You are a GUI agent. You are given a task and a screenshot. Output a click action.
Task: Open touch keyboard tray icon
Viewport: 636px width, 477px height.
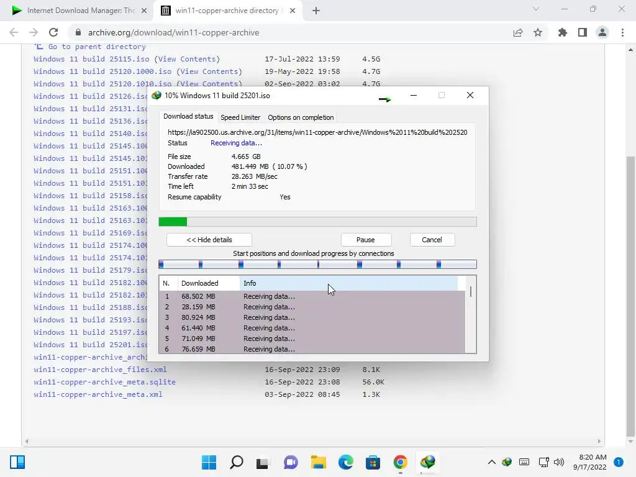point(524,462)
